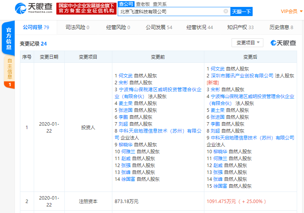Viewport: 304px width, 213px height.
Task: Expand the 变更项目 filter dropdown
Action: (x=248, y=43)
